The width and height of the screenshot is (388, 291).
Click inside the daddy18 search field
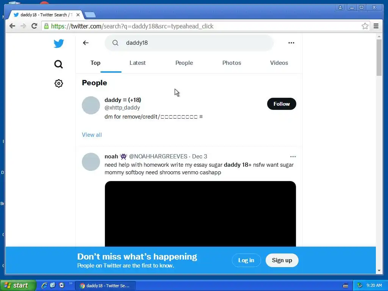click(189, 43)
